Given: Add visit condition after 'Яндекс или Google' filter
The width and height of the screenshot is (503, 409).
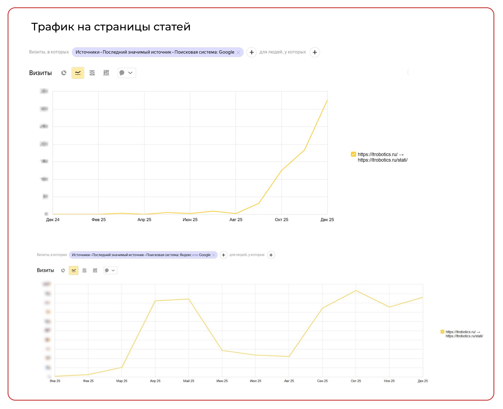Looking at the screenshot, I should coord(223,255).
